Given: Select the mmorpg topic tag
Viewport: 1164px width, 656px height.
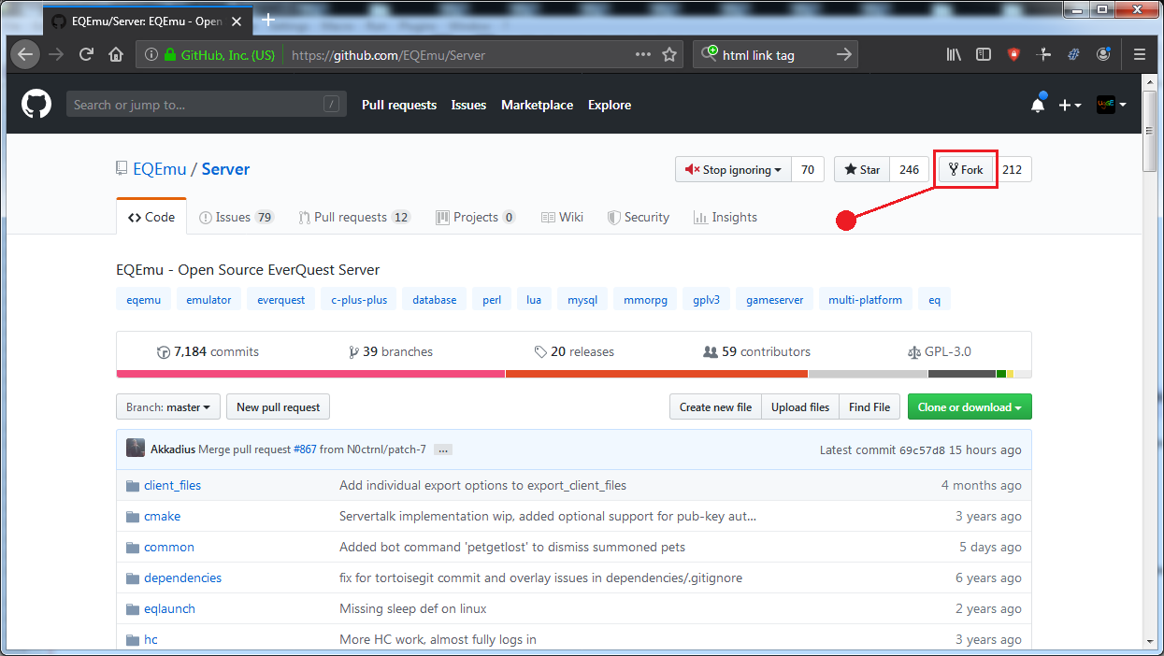Looking at the screenshot, I should (x=645, y=300).
